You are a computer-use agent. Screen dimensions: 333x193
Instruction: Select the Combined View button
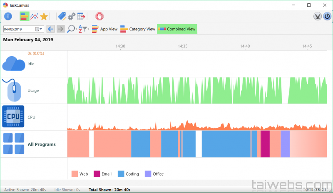tap(177, 29)
